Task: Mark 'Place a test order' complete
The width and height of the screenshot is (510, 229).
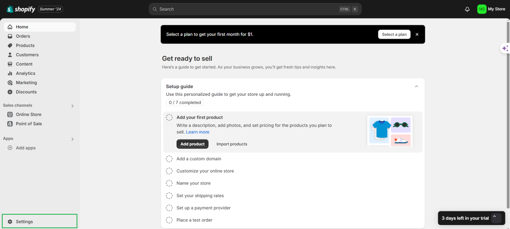Action: tap(169, 220)
